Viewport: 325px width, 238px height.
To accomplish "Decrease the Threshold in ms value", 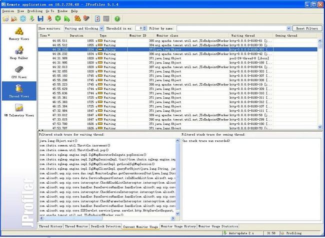I will pyautogui.click(x=144, y=29).
